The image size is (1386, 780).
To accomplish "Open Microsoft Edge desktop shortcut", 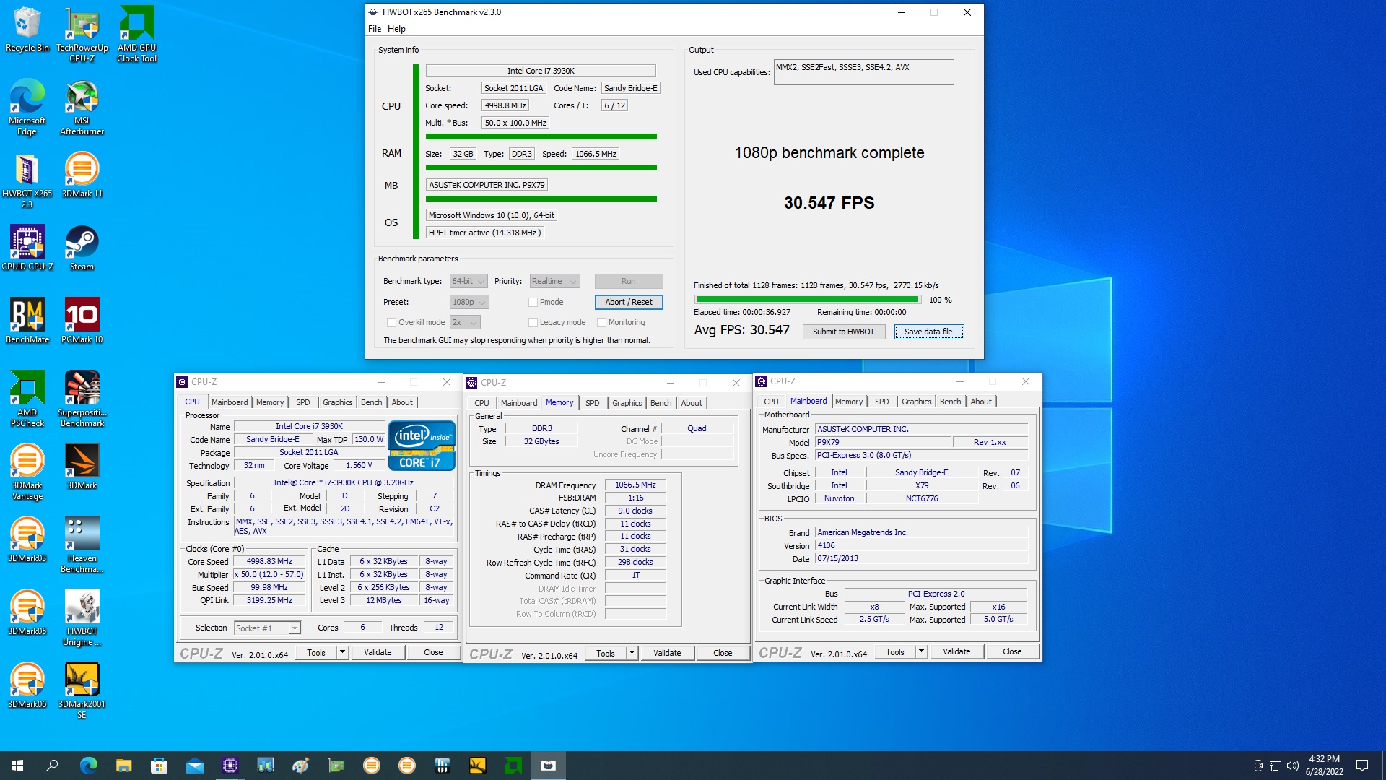I will pyautogui.click(x=27, y=107).
